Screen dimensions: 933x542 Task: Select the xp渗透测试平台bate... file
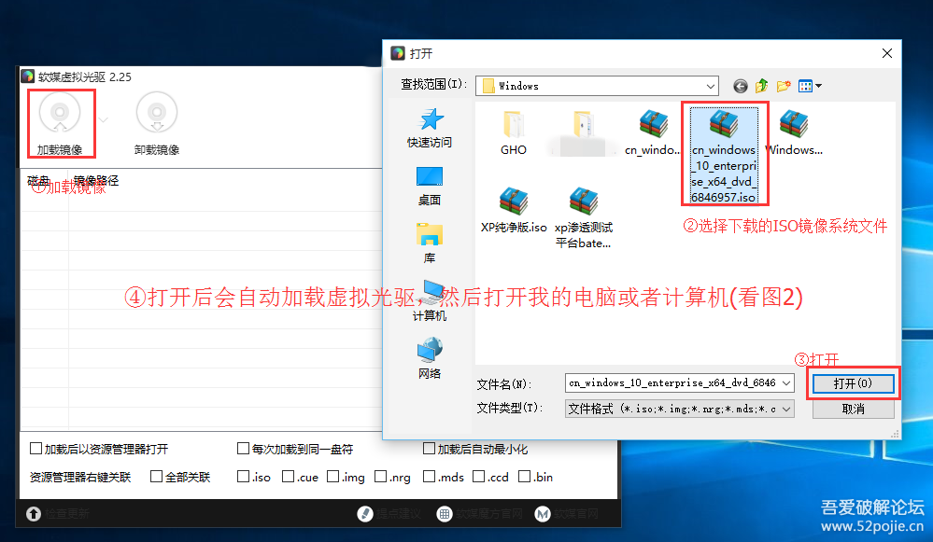coord(583,218)
